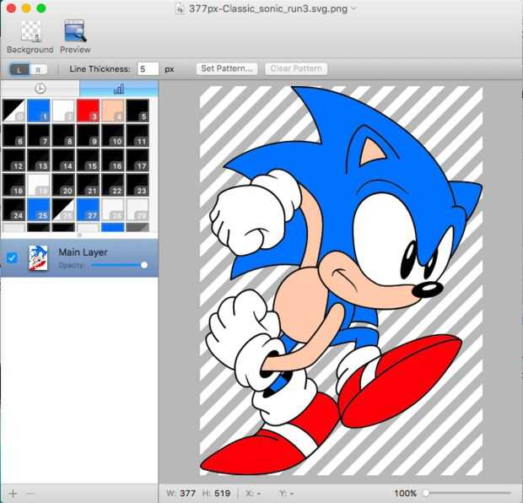Screen dimensions: 523x503
Task: Select the Main Layer thumbnail
Action: coord(38,257)
